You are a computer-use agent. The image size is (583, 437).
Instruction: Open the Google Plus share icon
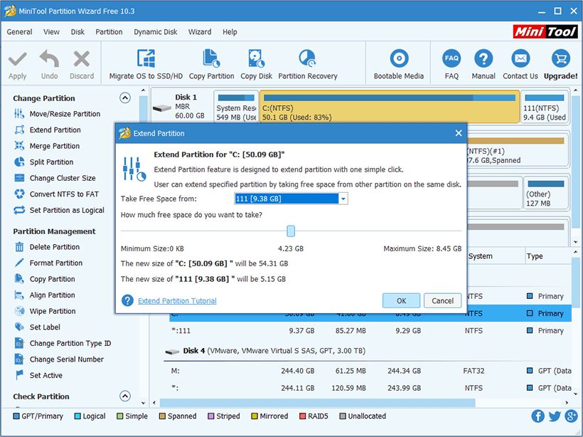click(571, 416)
